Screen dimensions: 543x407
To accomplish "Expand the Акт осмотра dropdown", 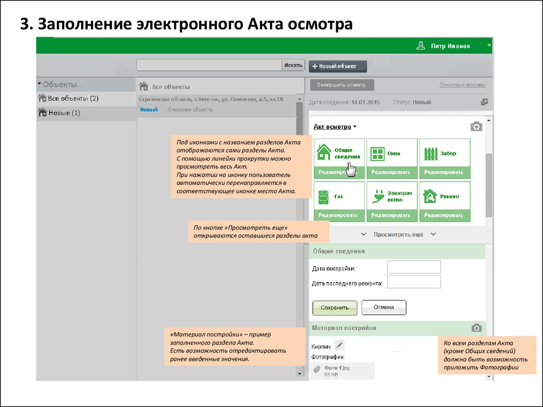I will 355,127.
